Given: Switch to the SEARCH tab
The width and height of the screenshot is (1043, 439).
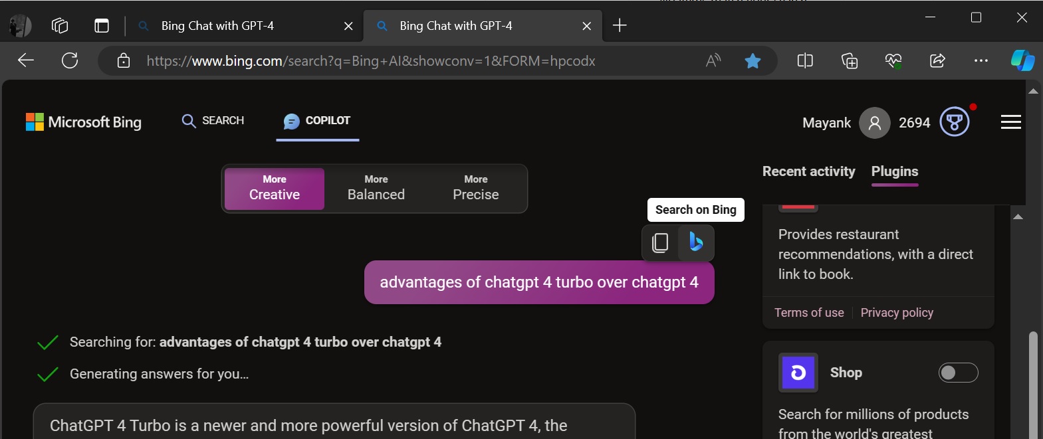Looking at the screenshot, I should click(213, 121).
